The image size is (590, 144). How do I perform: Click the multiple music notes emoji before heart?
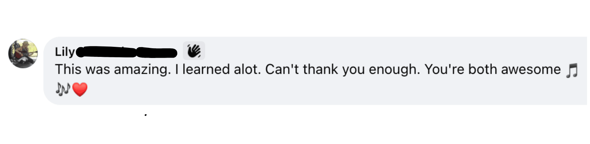click(x=63, y=89)
